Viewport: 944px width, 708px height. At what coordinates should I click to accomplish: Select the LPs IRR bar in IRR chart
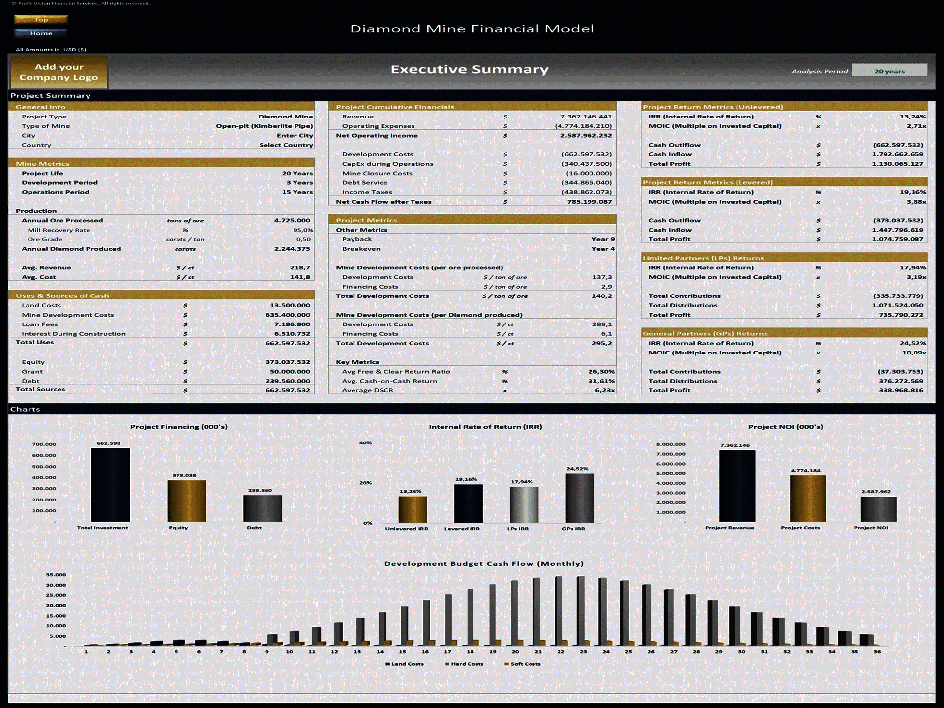click(524, 505)
